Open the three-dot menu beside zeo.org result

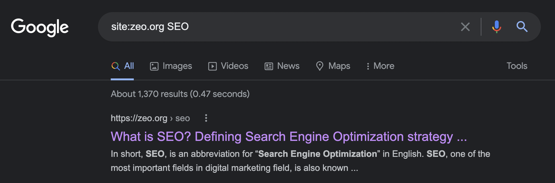(x=206, y=118)
